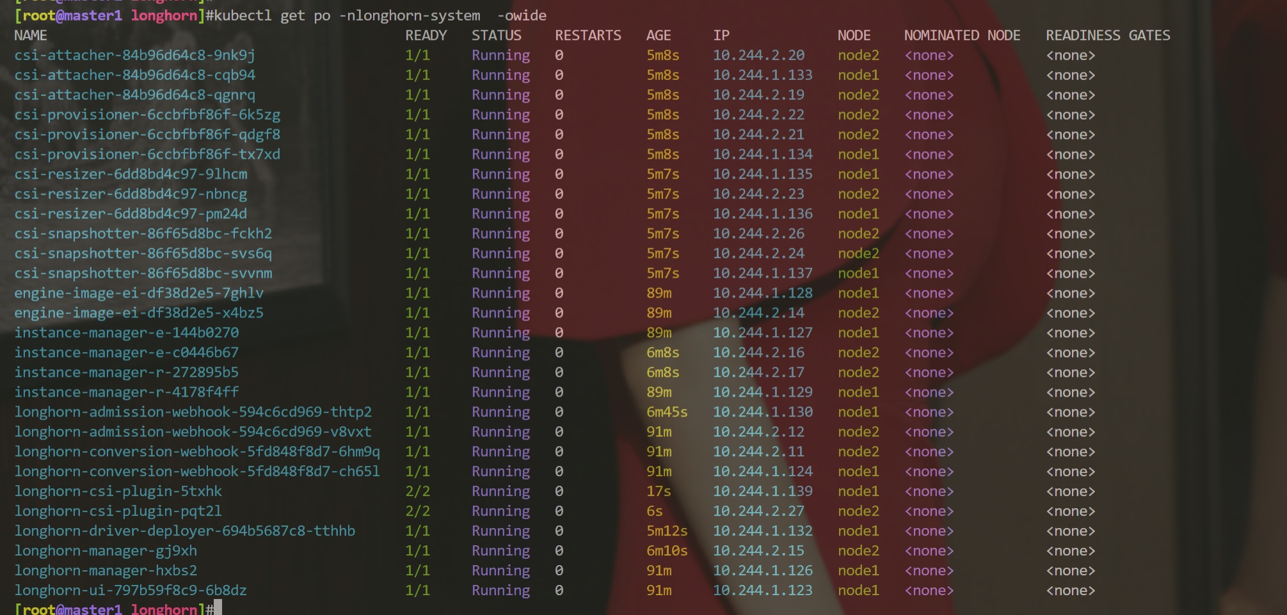Click pod csi-provisioner-6ccbfbf86f-tx7xd
Viewport: 1287px width, 615px height.
pos(147,155)
